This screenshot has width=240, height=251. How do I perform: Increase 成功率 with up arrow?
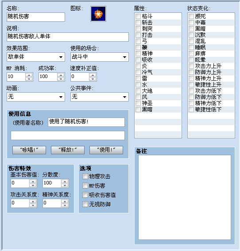61,75
